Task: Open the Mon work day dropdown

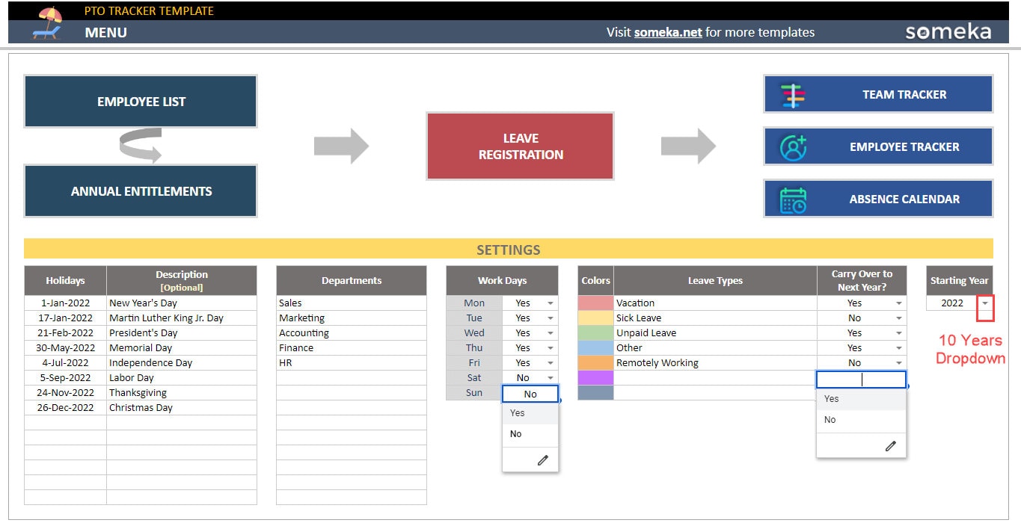Action: tap(551, 303)
